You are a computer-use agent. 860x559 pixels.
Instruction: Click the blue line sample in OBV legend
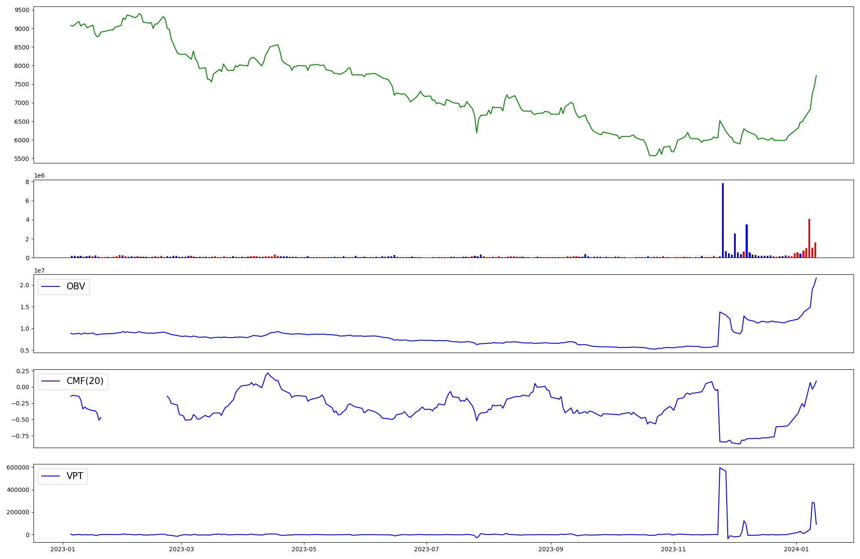coord(50,286)
